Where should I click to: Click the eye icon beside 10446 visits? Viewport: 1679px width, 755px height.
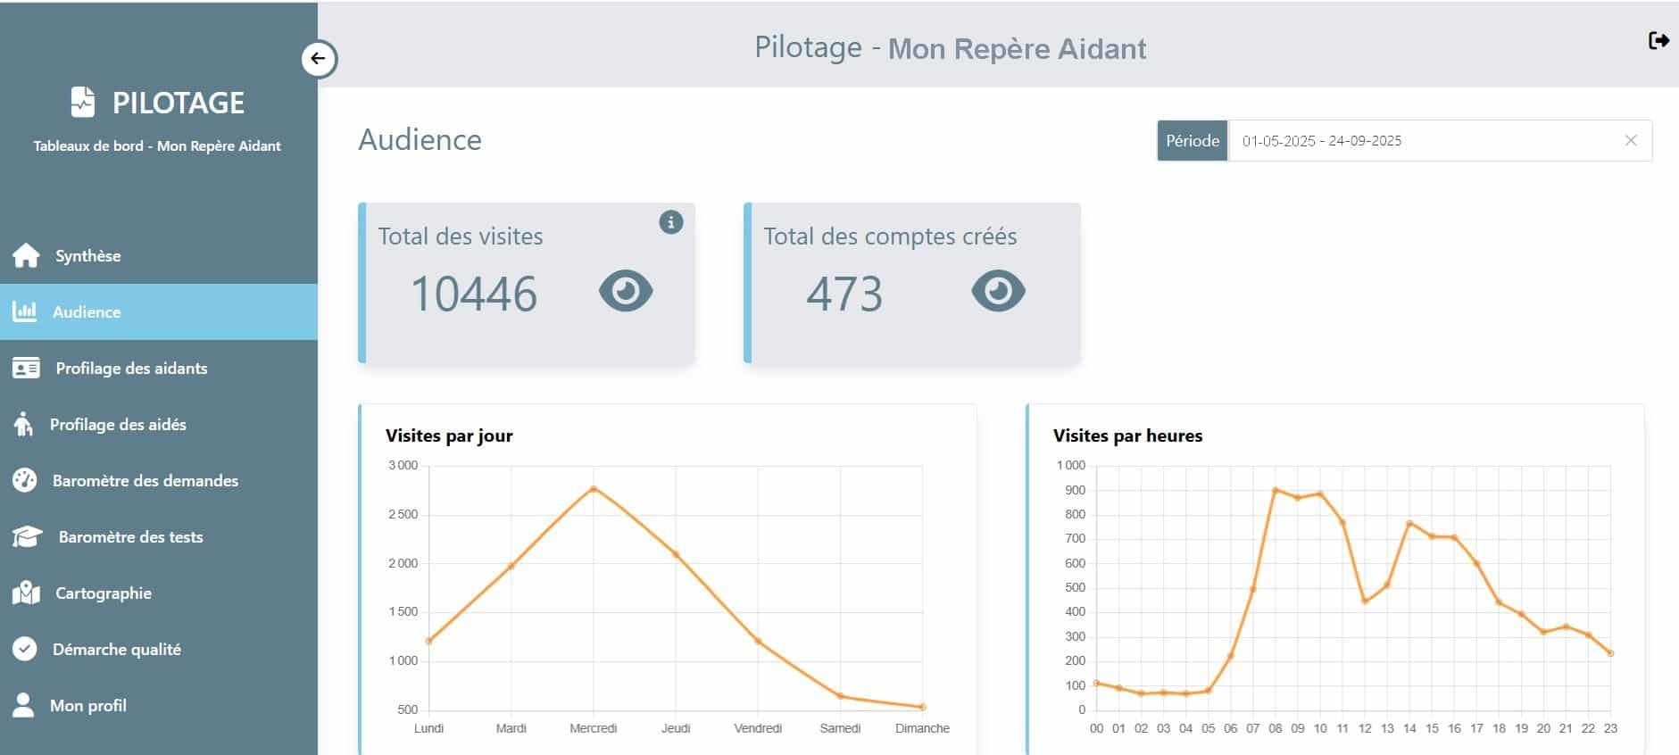625,292
